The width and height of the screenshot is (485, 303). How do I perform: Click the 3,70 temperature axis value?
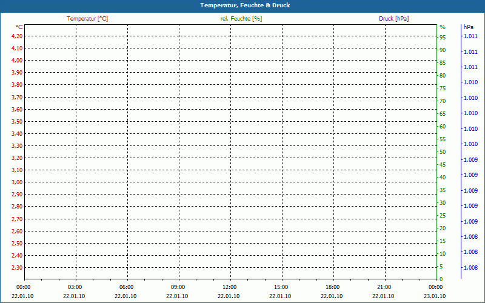pos(17,97)
